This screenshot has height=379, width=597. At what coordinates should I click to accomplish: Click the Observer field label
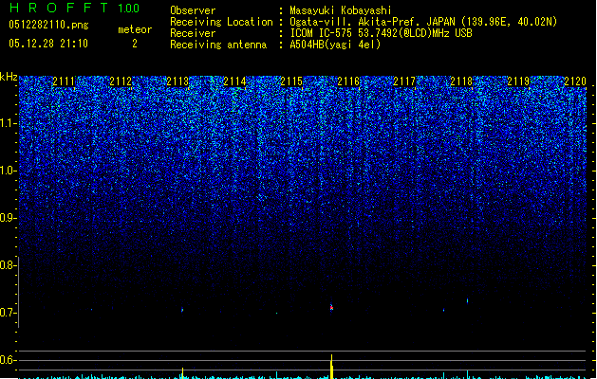[193, 10]
